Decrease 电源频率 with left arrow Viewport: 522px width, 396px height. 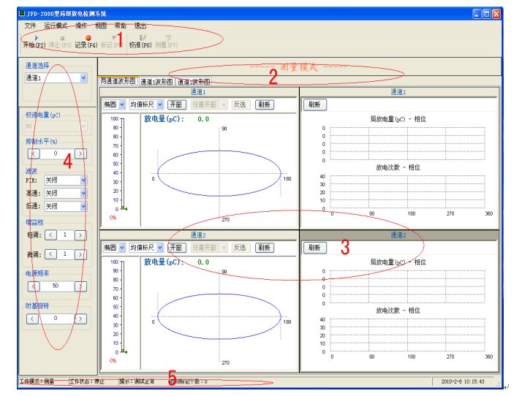34,286
